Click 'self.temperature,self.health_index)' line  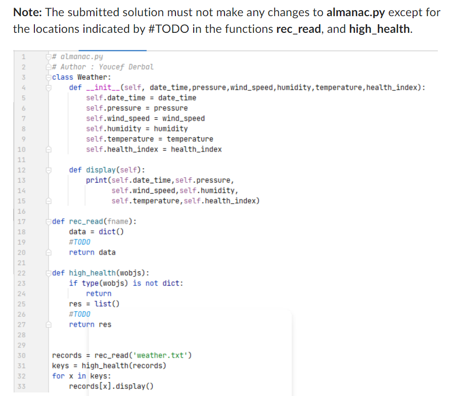[x=186, y=201]
